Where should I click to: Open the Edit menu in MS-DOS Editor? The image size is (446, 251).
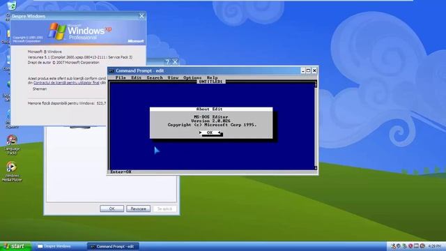pos(137,77)
